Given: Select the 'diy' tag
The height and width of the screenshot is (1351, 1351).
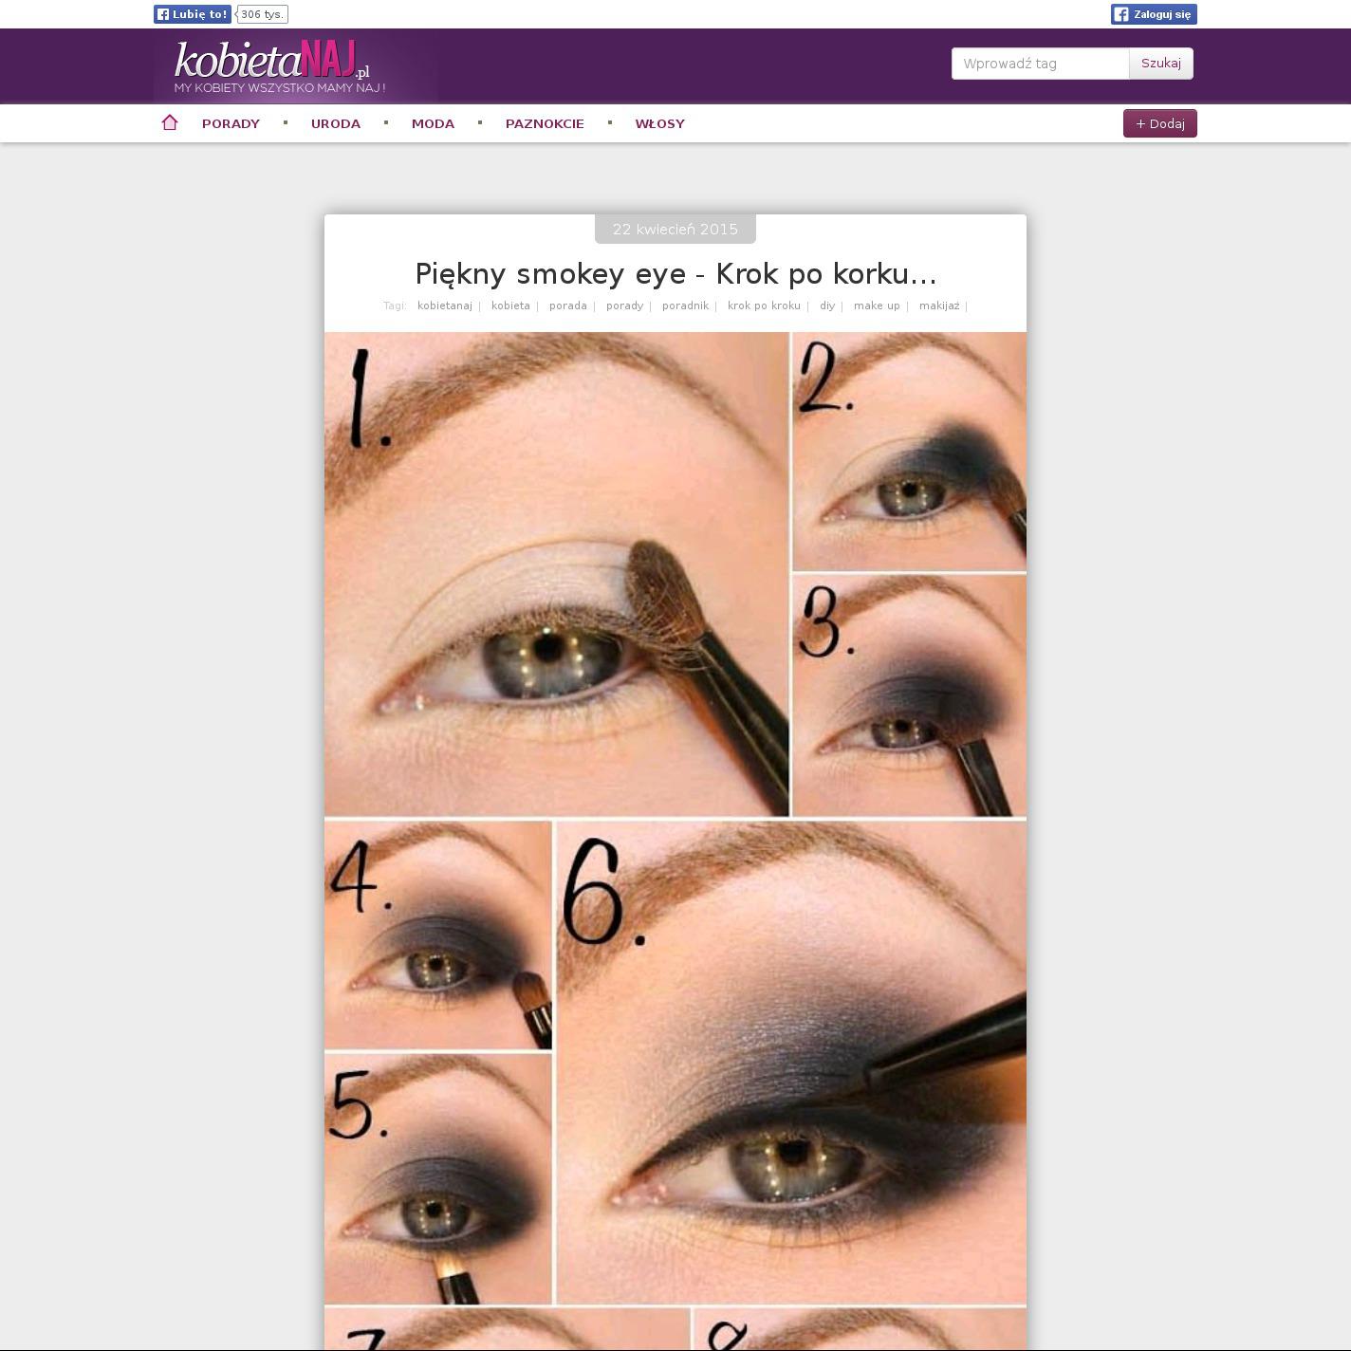Looking at the screenshot, I should tap(827, 305).
